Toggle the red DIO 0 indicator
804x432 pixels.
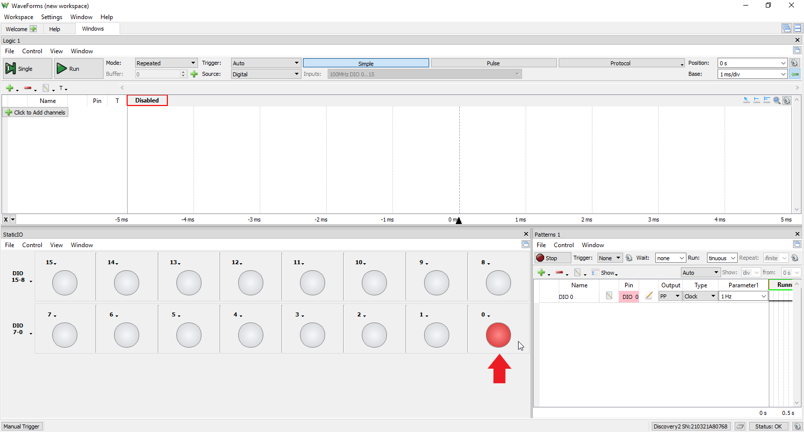[498, 335]
